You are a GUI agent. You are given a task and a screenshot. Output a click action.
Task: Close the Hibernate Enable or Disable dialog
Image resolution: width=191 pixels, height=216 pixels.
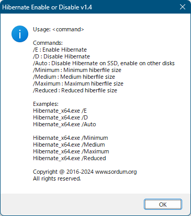click(x=183, y=7)
